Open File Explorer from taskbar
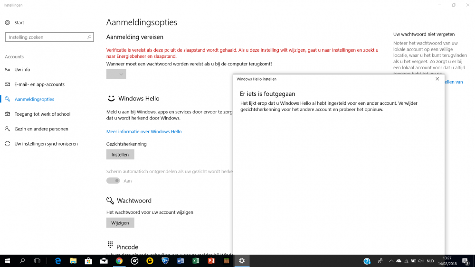 point(73,261)
